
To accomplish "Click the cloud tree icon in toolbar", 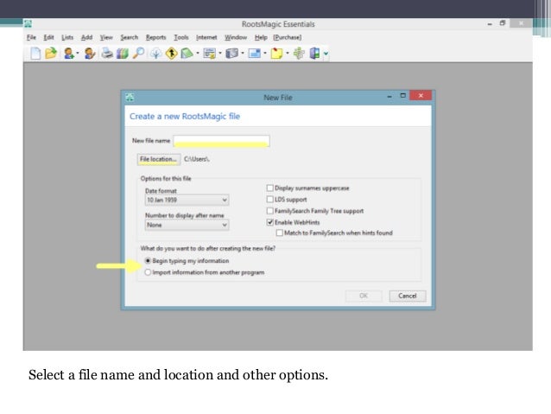I will [155, 54].
